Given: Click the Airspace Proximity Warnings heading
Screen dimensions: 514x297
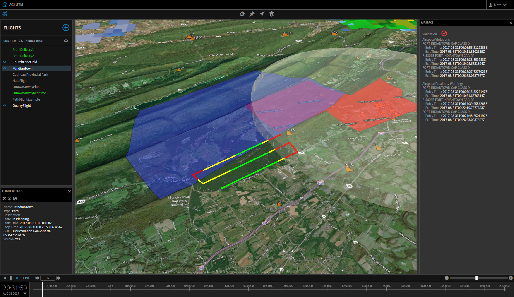Looking at the screenshot, I should [443, 83].
